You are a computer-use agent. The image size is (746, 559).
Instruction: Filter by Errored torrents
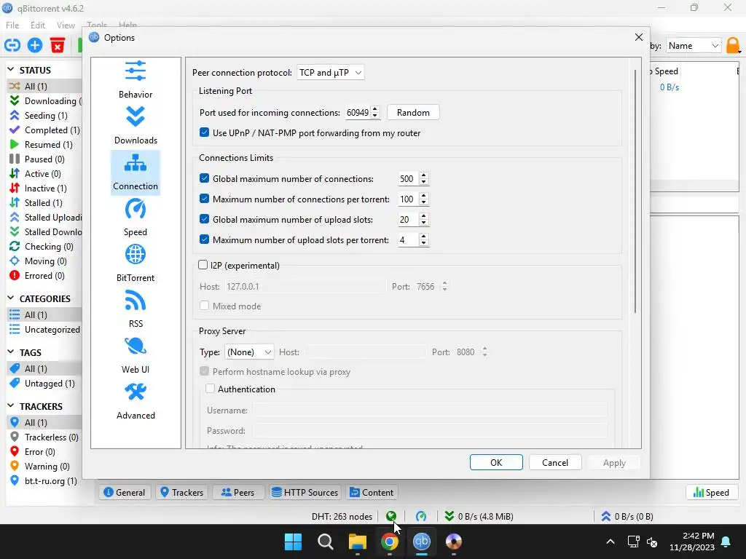[37, 276]
